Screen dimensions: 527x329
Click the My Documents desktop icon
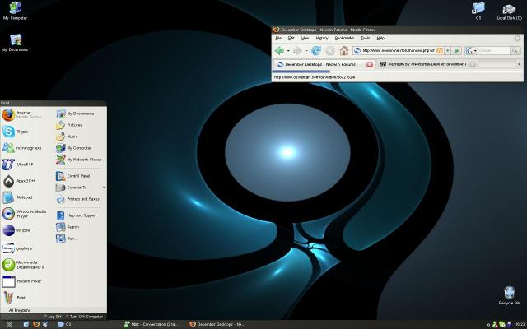point(15,42)
